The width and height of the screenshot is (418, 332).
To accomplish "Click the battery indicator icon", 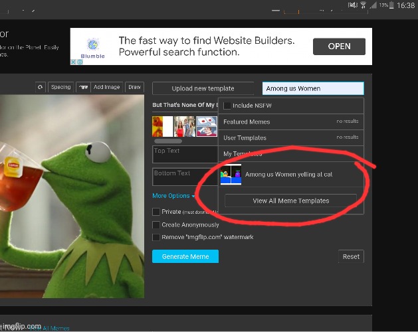I will pos(391,5).
